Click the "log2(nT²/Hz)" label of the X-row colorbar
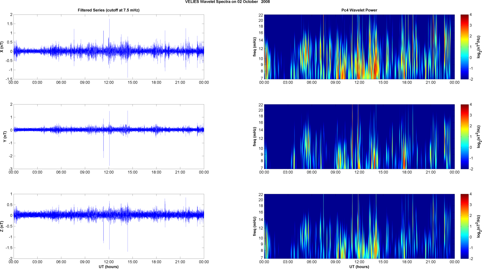This screenshot has height=269, width=482. pos(479,47)
